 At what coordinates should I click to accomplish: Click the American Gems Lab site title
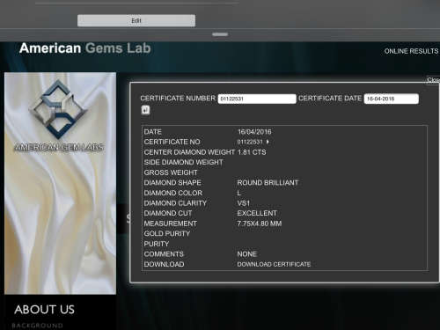coord(85,48)
